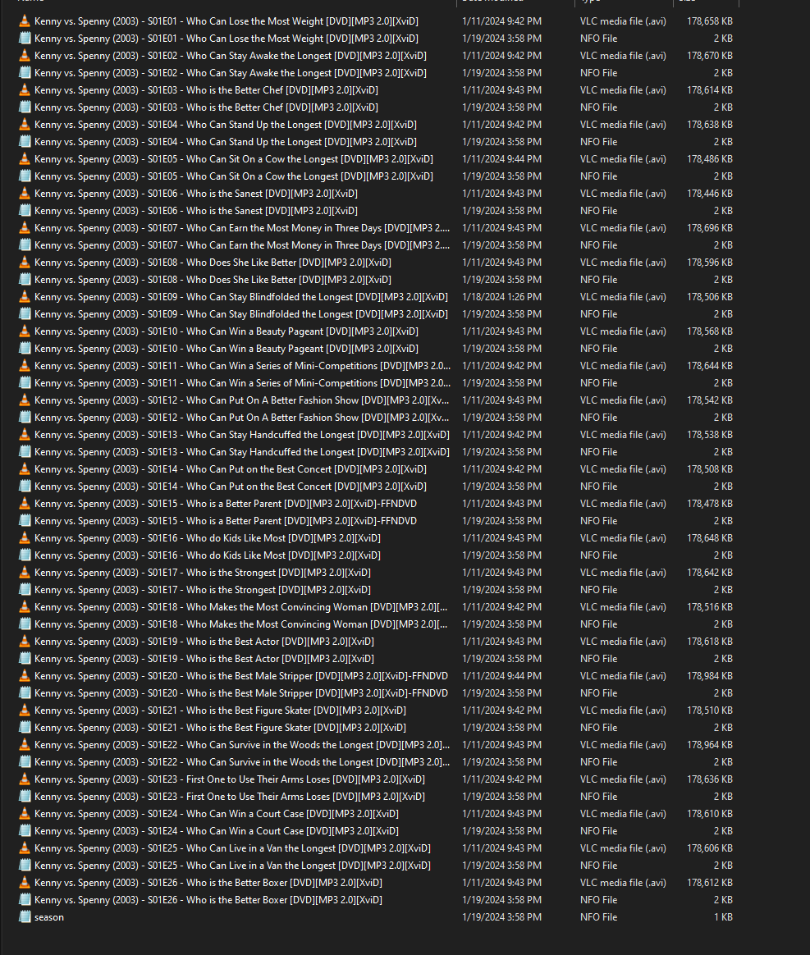The width and height of the screenshot is (810, 955).
Task: Select the S01E16 Who do Kids Like Most AVI name
Action: tap(208, 537)
